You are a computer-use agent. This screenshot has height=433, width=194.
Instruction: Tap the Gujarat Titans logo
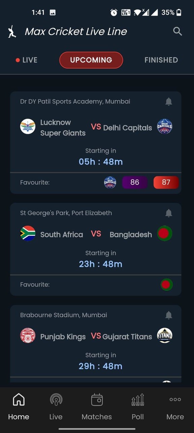point(165,335)
